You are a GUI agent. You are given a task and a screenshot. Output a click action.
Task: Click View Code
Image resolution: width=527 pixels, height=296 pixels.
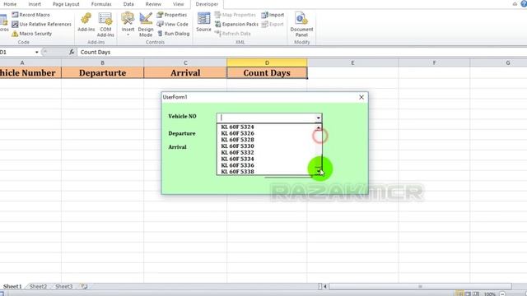(x=172, y=24)
